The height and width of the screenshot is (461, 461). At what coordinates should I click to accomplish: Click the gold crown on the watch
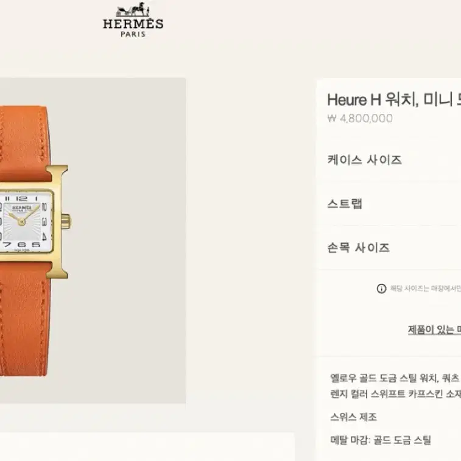66,222
